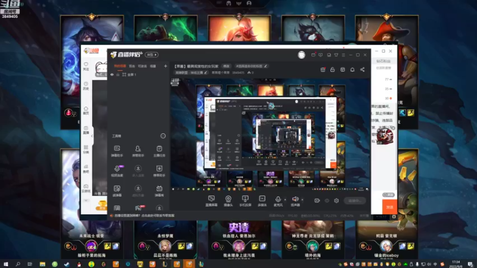Image resolution: width=477 pixels, height=268 pixels.
Task: Click the lock icon in stream header
Action: click(333, 70)
